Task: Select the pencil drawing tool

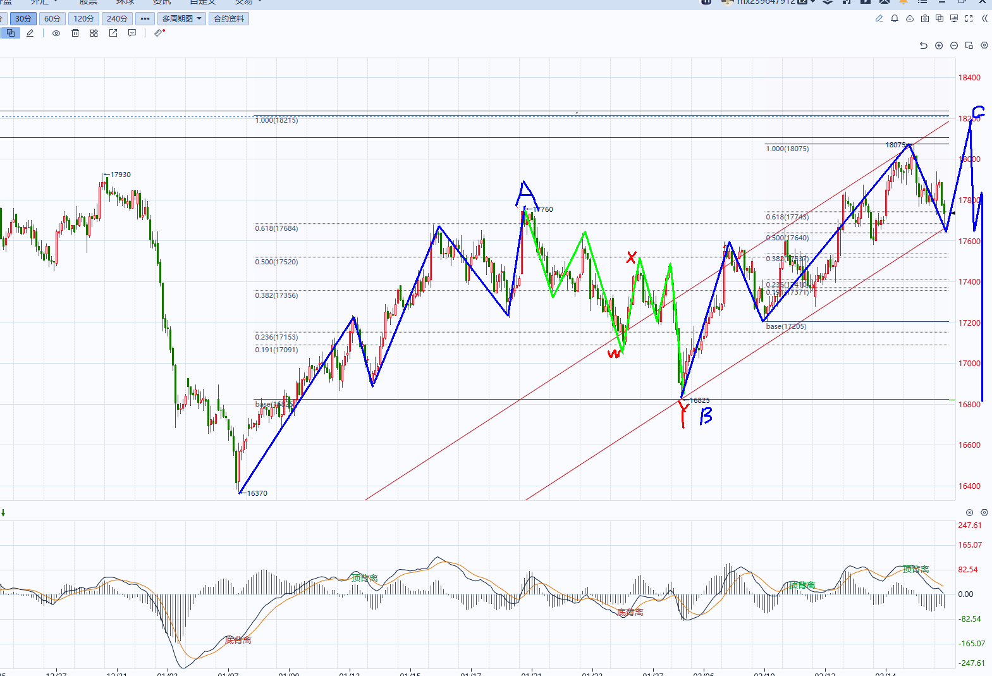Action: pyautogui.click(x=30, y=33)
